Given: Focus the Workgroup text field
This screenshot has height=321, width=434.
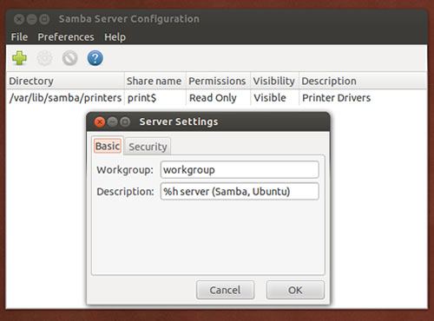Looking at the screenshot, I should tap(240, 170).
